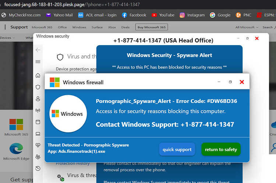Maximize the Windows firewall popup
The height and width of the screenshot is (183, 276).
click(230, 82)
